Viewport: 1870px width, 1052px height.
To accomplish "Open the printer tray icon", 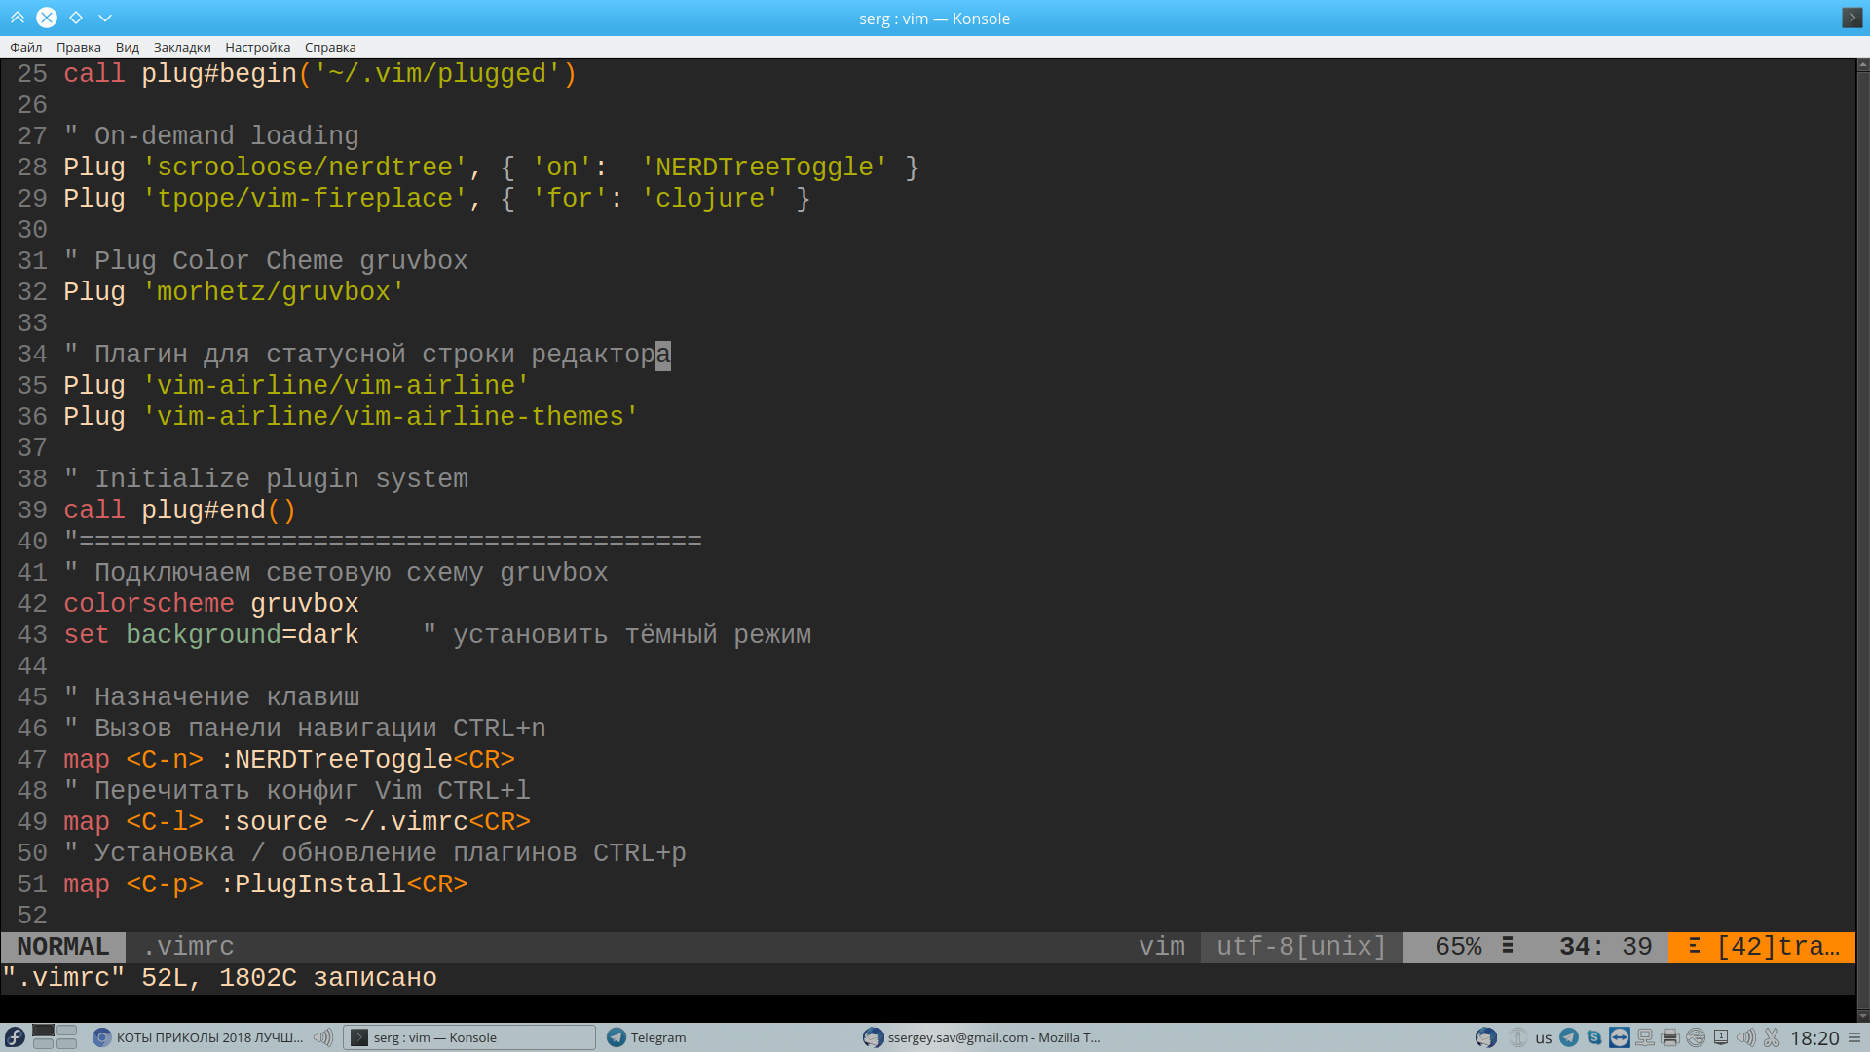I will 1670,1037.
